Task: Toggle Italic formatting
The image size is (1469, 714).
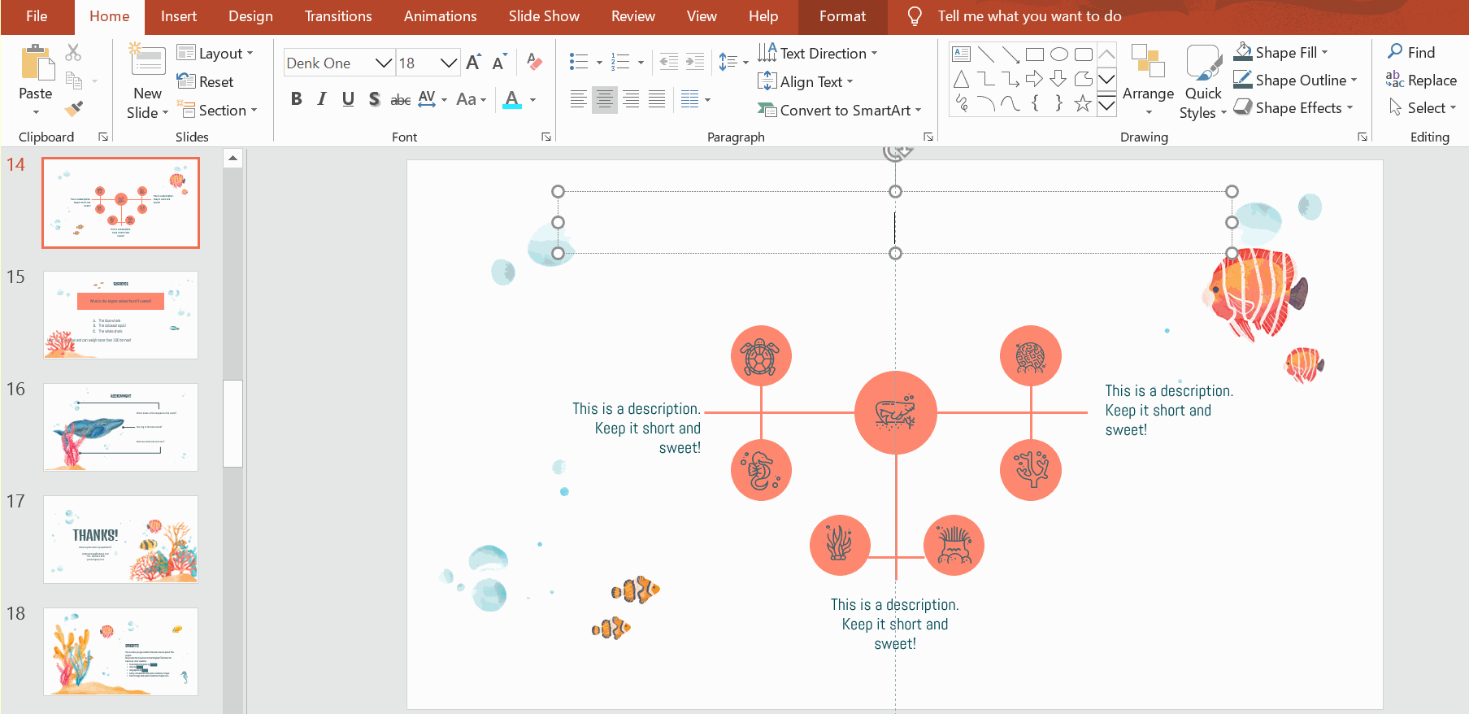Action: [x=322, y=99]
